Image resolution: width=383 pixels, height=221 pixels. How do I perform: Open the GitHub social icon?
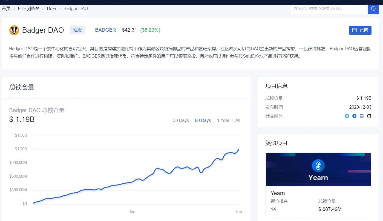[x=369, y=116]
